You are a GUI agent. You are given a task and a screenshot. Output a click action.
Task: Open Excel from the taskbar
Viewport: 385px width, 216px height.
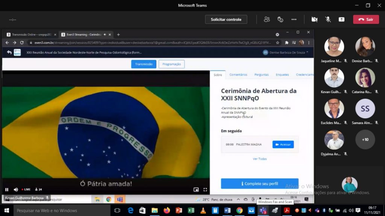(x=191, y=211)
